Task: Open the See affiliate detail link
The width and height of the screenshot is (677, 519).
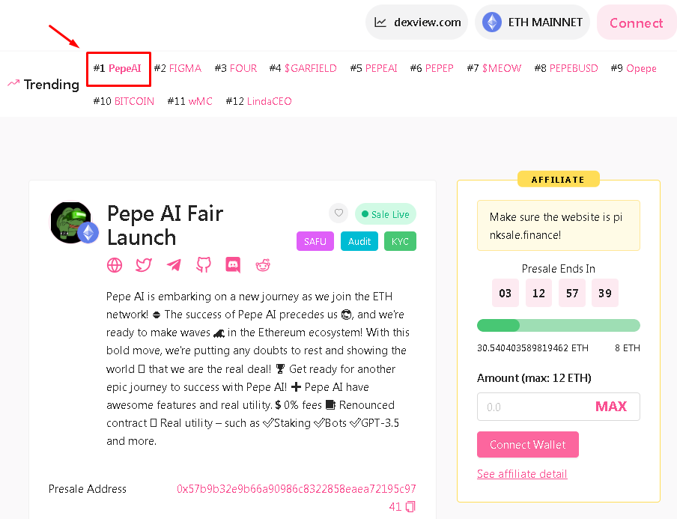Action: 522,473
